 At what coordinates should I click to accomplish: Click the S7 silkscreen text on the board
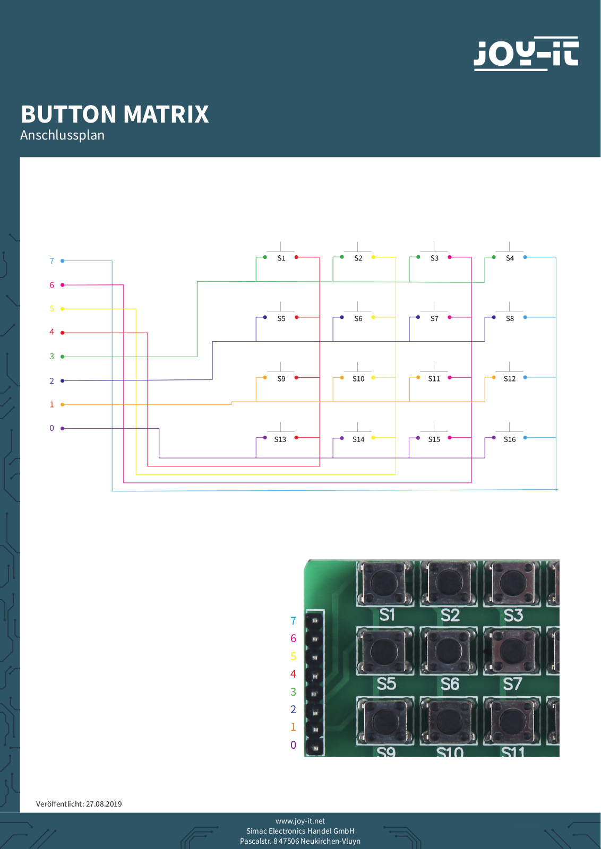(x=513, y=685)
